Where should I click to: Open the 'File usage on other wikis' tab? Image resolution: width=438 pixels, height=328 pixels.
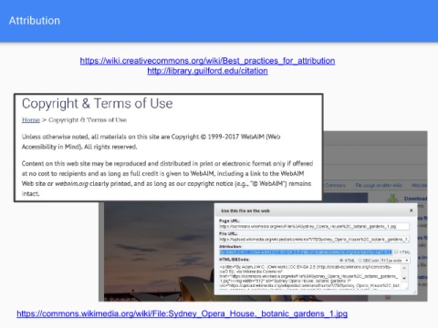tap(379, 185)
